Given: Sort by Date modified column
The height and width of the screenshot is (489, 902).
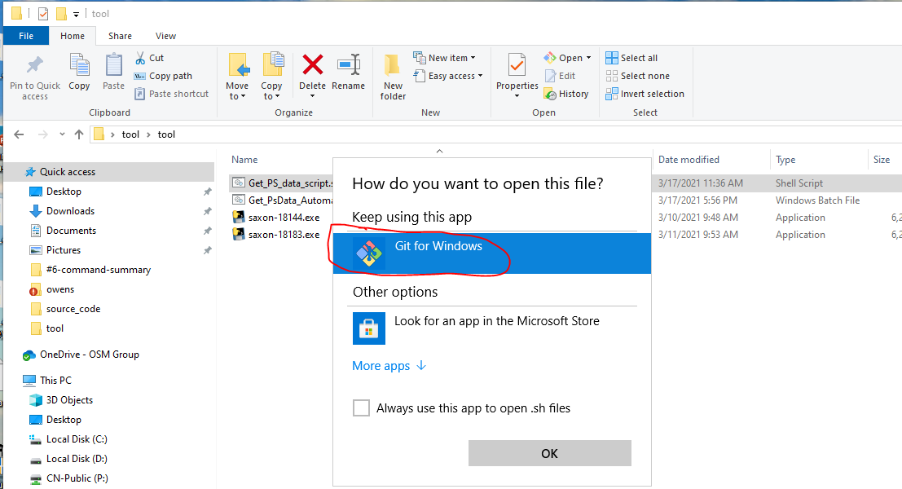Looking at the screenshot, I should point(689,160).
